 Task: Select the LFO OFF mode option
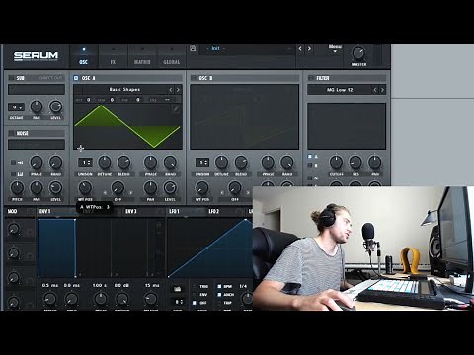194,303
